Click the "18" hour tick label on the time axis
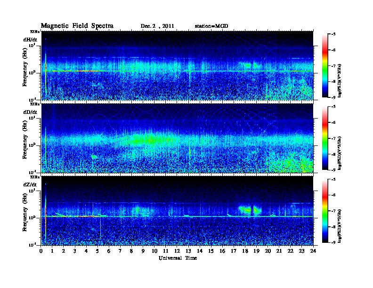 [245, 251]
